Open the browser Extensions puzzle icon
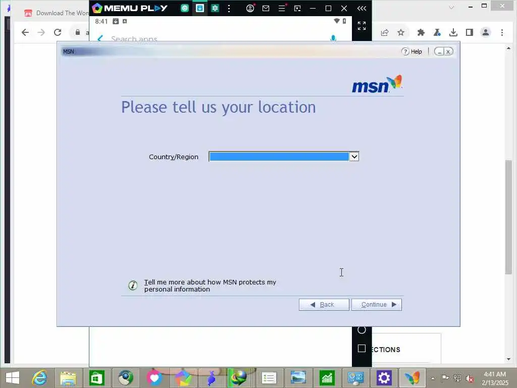The height and width of the screenshot is (388, 517). 421,32
